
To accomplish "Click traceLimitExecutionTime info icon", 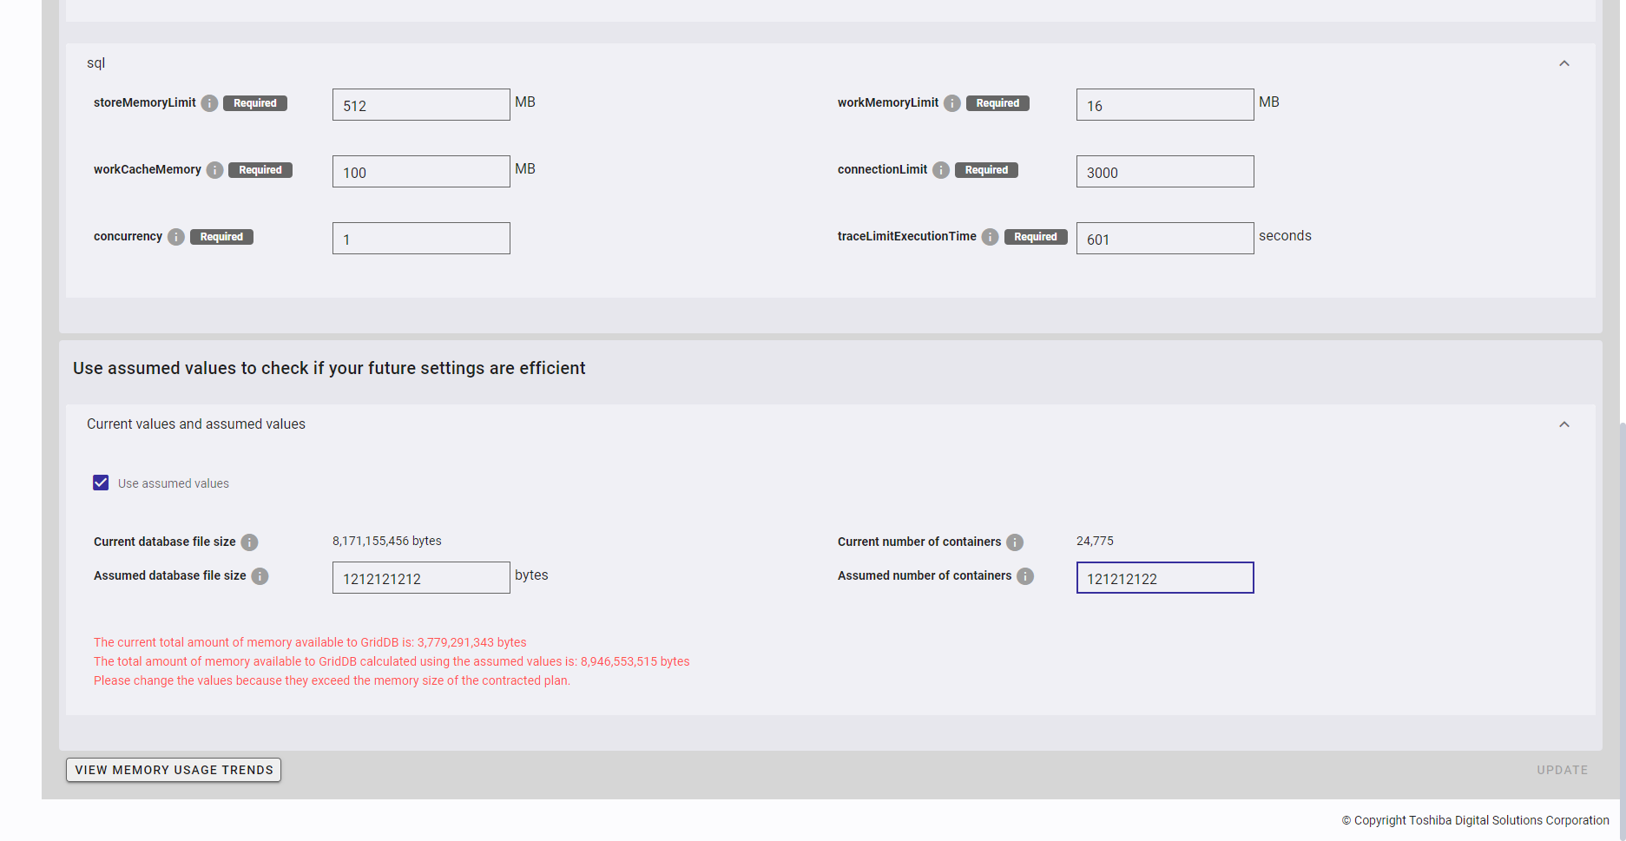I will [x=990, y=237].
